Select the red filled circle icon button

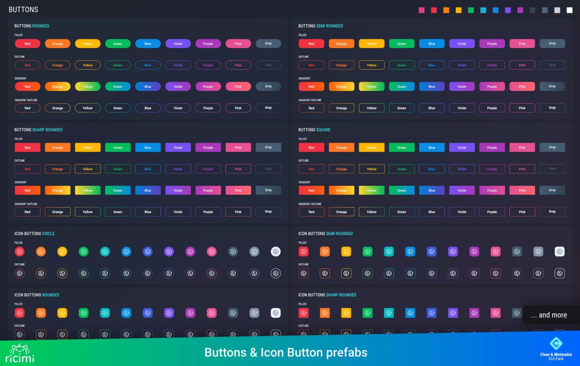[19, 251]
